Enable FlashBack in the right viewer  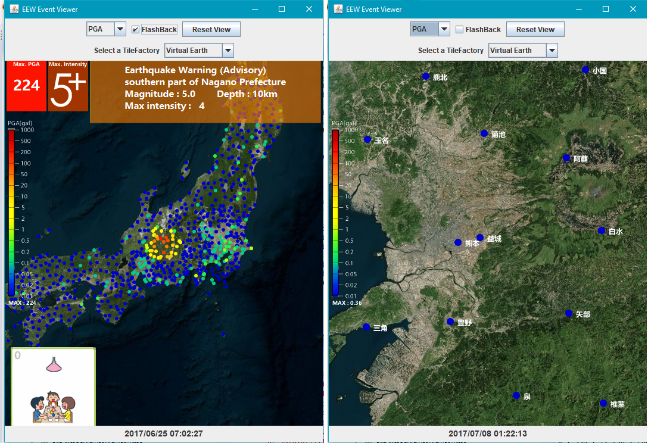point(459,29)
